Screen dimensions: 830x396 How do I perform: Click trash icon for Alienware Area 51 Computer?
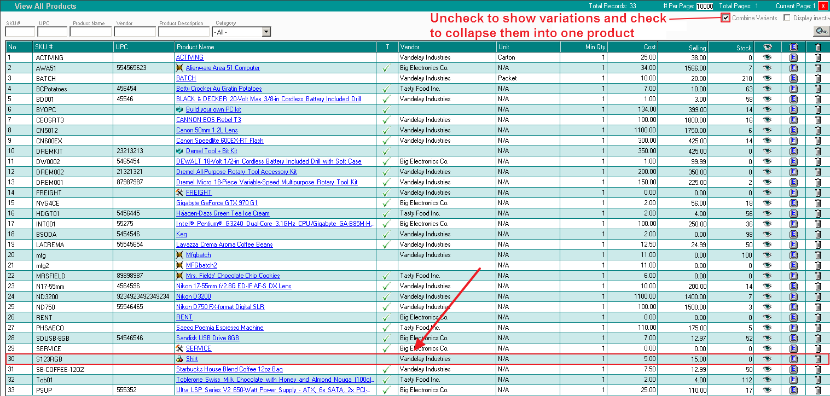[818, 68]
